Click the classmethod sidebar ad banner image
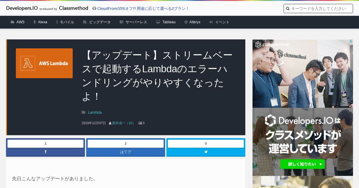Viewport: 359px width, 188px height. point(303,107)
